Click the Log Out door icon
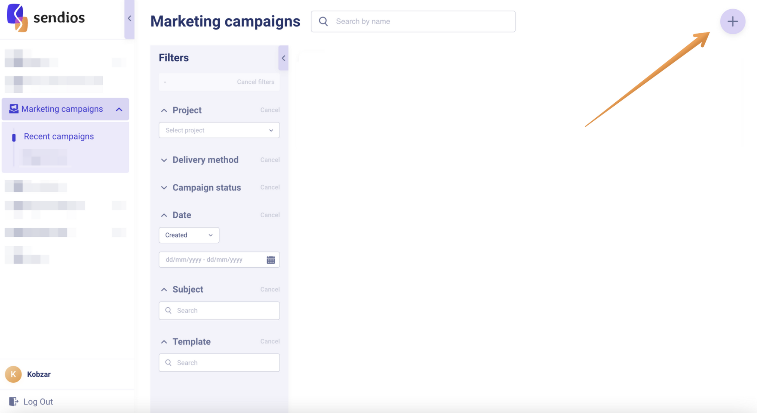 [13, 401]
